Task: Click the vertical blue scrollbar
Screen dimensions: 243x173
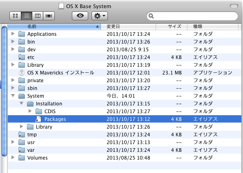Action: coord(4,91)
